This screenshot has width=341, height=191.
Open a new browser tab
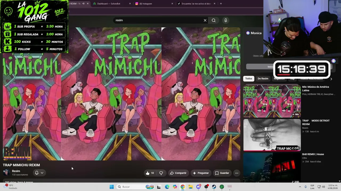[x=221, y=4]
